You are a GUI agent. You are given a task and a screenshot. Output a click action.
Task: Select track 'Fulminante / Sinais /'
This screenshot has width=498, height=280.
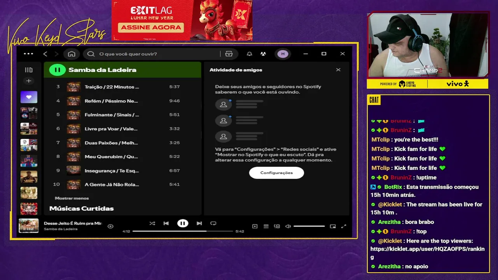click(112, 115)
